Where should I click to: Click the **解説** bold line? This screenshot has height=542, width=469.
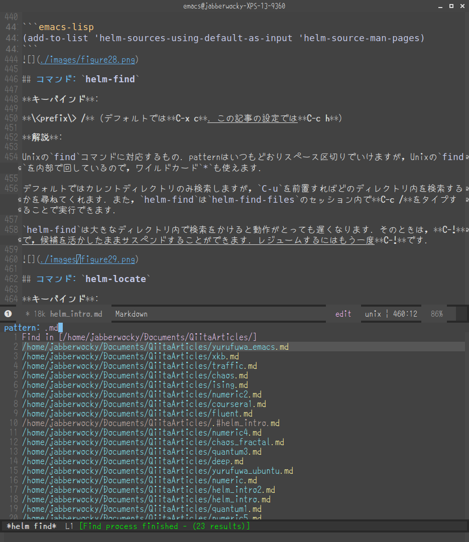click(x=42, y=137)
